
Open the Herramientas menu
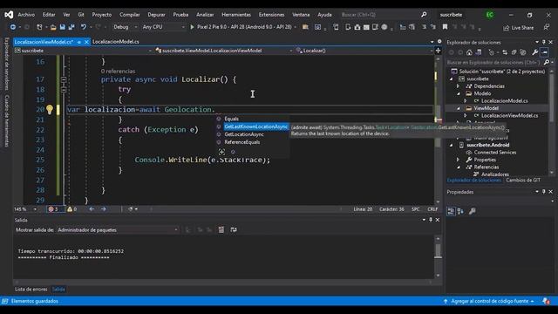[236, 15]
